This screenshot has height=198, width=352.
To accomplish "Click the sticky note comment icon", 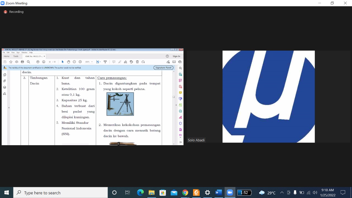I will (114, 62).
